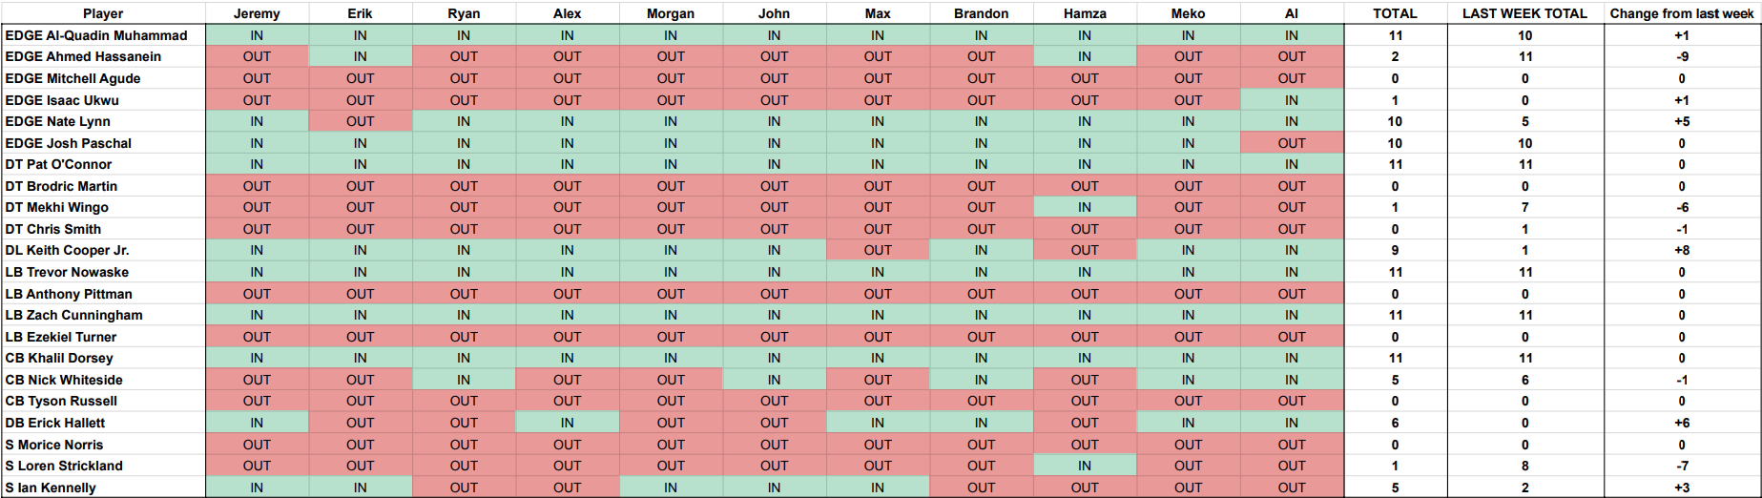This screenshot has width=1762, height=498.
Task: Click Ryan's IN cell for Nick Whiteside
Action: (x=464, y=380)
